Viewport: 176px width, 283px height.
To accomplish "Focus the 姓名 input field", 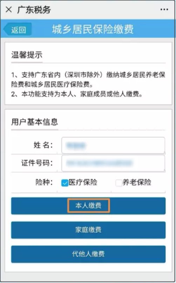I will (x=113, y=146).
